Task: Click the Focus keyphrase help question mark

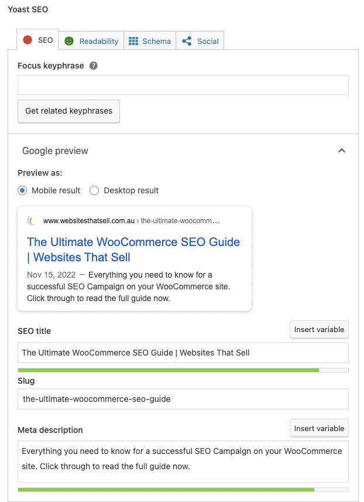Action: [x=94, y=66]
